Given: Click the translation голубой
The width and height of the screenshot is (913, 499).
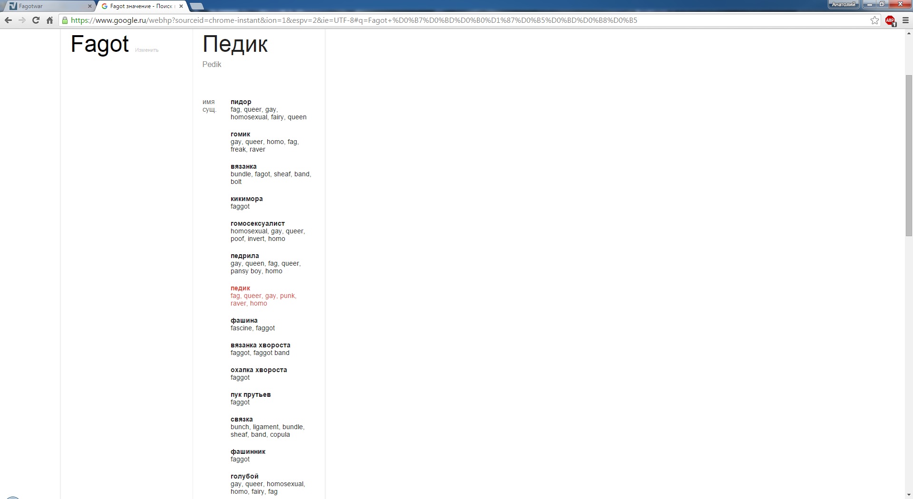Looking at the screenshot, I should point(244,476).
